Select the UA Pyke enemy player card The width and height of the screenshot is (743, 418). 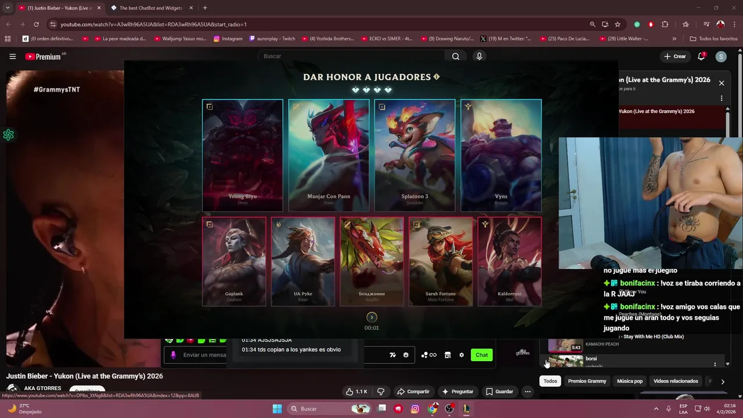click(x=302, y=261)
